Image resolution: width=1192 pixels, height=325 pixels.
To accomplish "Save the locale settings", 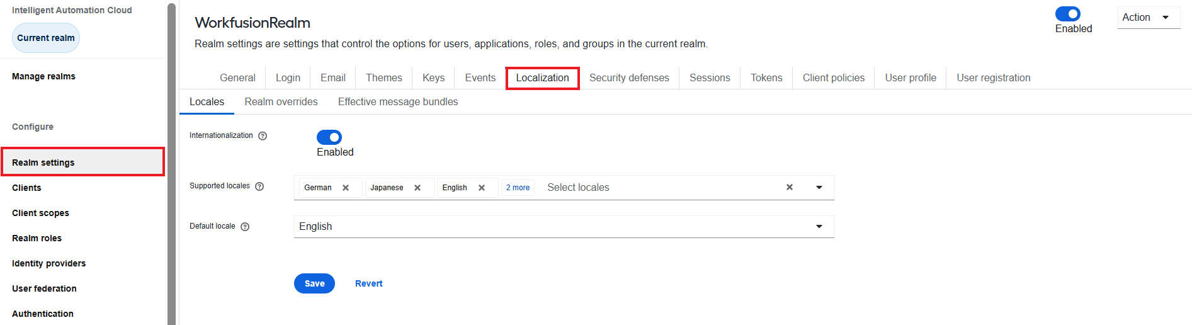I will pyautogui.click(x=314, y=283).
